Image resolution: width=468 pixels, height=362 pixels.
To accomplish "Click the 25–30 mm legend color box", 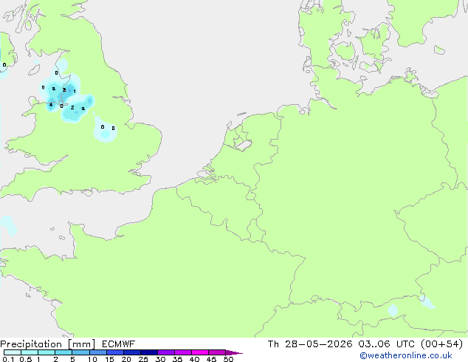I will [x=149, y=352].
